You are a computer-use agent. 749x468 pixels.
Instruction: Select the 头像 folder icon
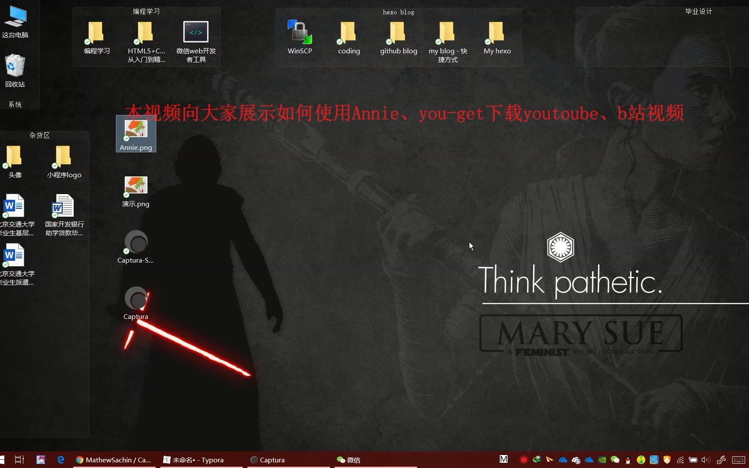tap(15, 162)
